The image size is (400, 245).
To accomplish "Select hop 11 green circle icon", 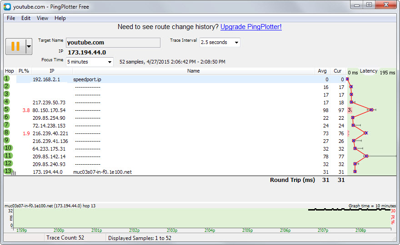I will (x=8, y=156).
